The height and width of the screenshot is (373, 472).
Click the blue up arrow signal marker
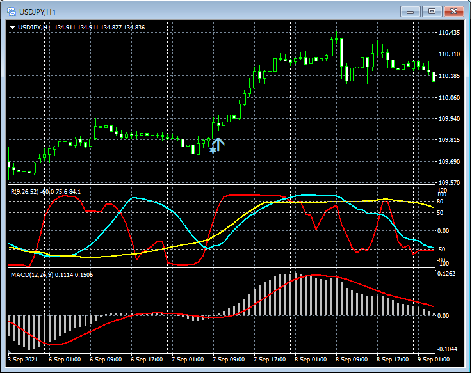point(218,144)
